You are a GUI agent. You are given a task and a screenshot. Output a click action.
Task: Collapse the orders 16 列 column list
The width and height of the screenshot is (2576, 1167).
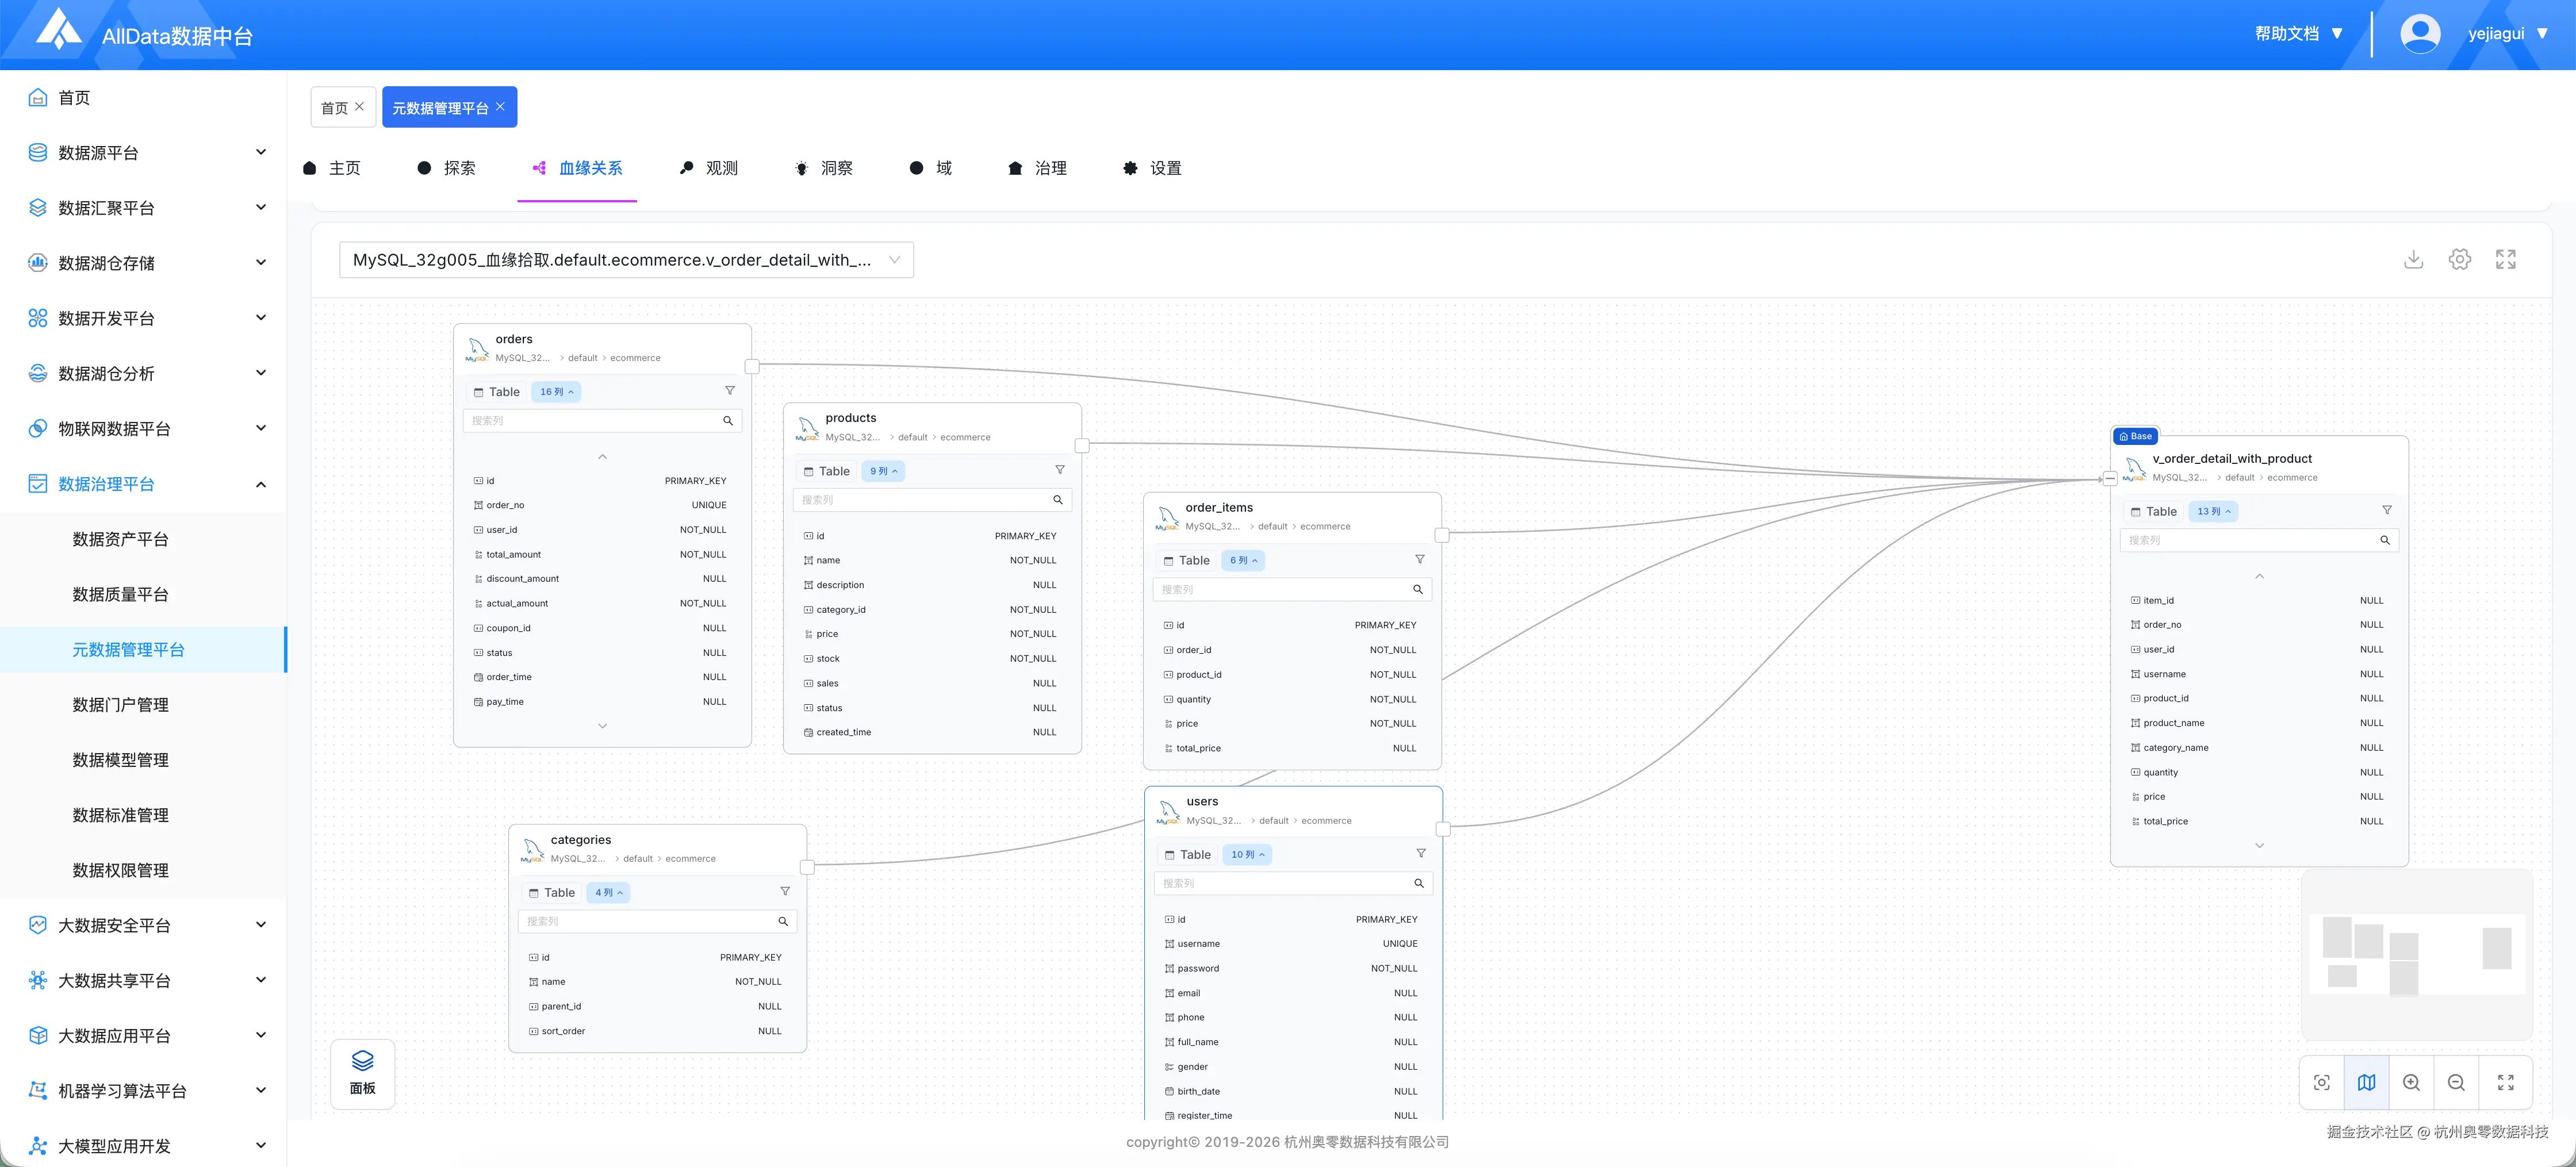[557, 392]
